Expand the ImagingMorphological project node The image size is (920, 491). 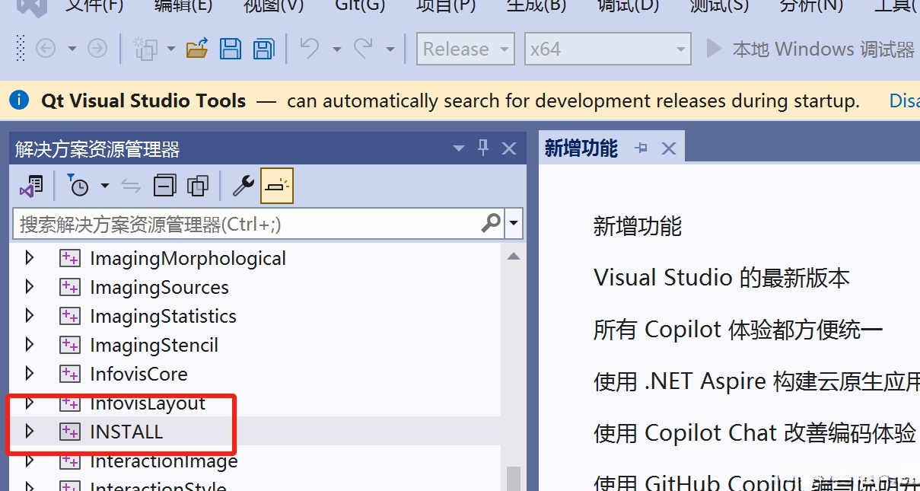point(30,258)
